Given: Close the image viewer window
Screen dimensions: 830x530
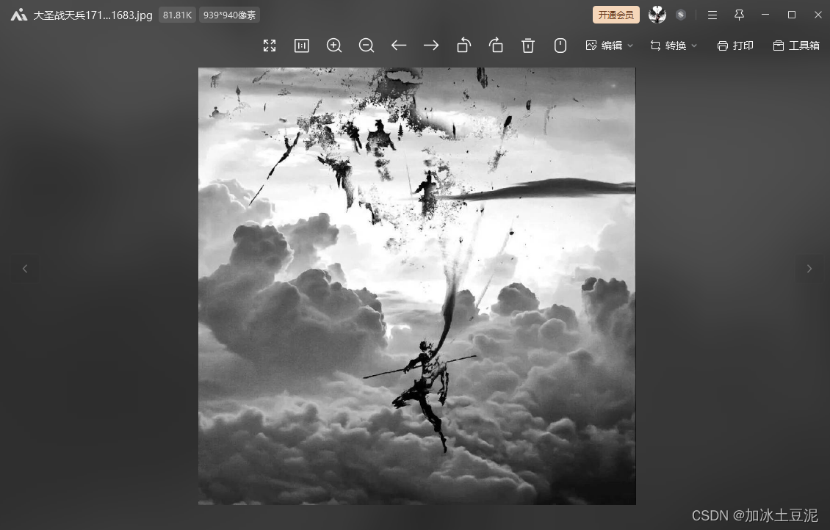Looking at the screenshot, I should 818,15.
